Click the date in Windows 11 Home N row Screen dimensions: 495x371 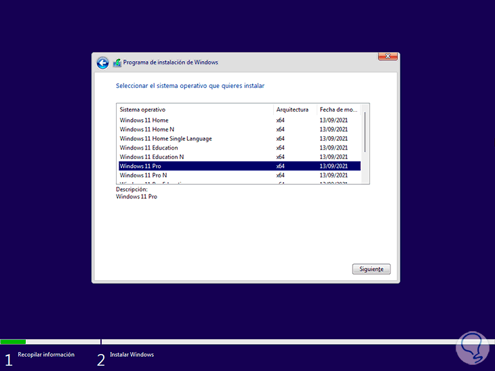tap(334, 129)
